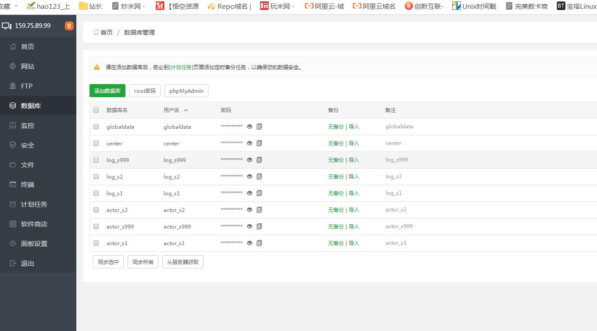This screenshot has height=331, width=597.
Task: Click 导入 for the actor_s2 database
Action: (x=354, y=210)
